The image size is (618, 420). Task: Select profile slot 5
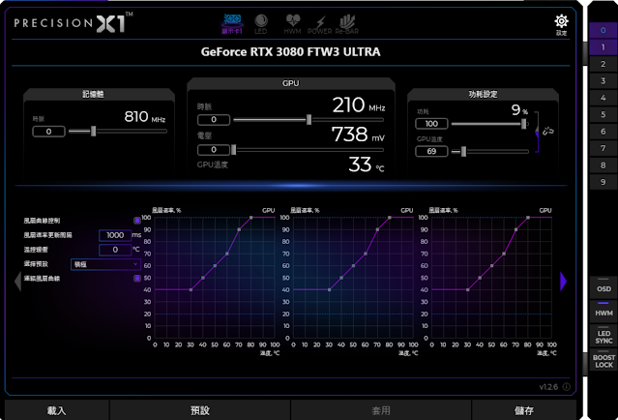click(603, 114)
